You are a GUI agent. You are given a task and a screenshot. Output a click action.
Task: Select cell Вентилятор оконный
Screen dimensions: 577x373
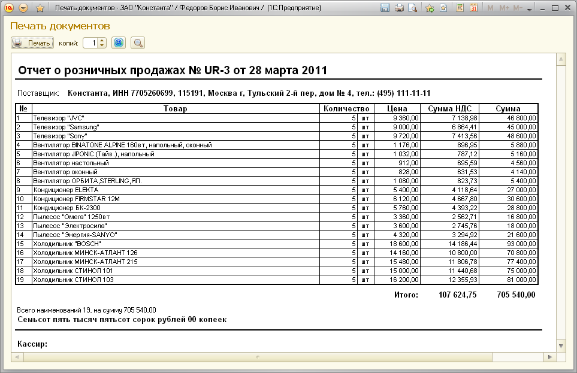(x=176, y=172)
